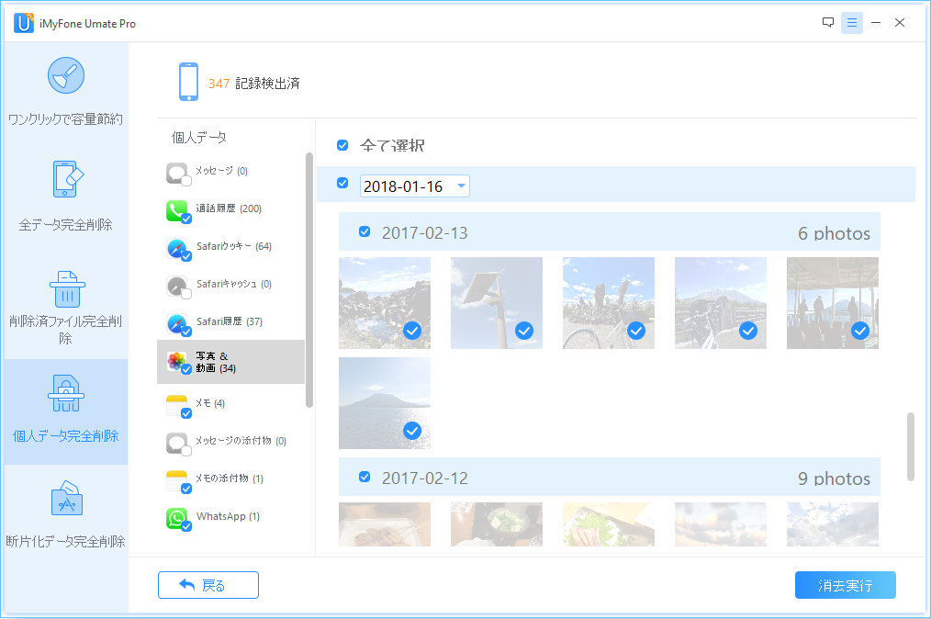Click the 消去実行 erase button
931x619 pixels.
tap(845, 584)
